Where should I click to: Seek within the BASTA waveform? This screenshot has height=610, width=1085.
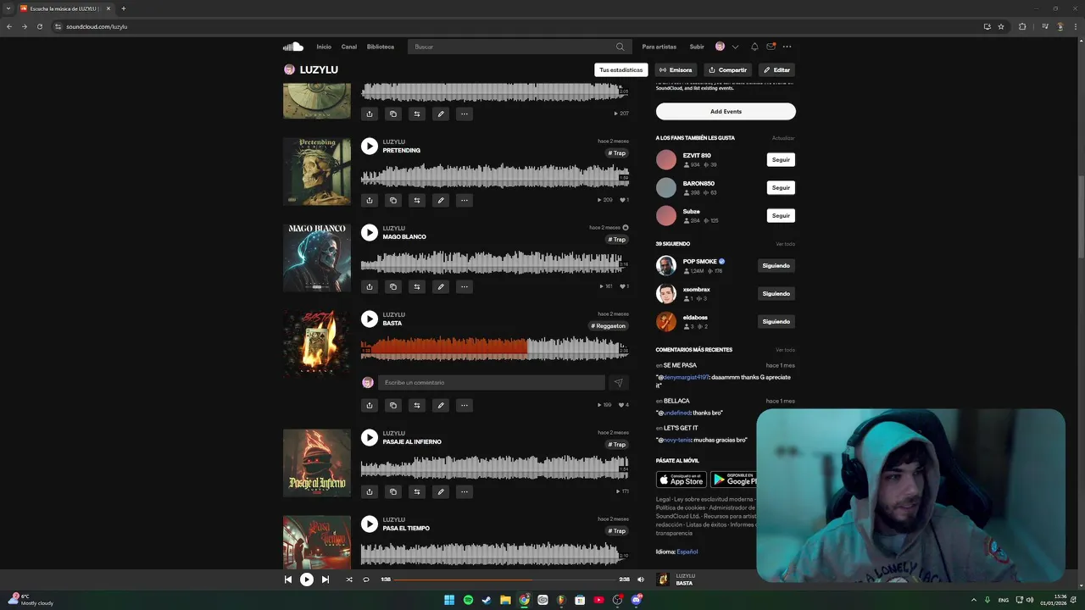(x=494, y=347)
